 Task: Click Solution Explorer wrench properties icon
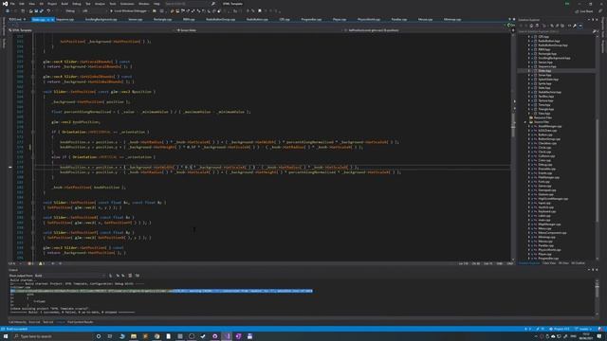click(575, 26)
